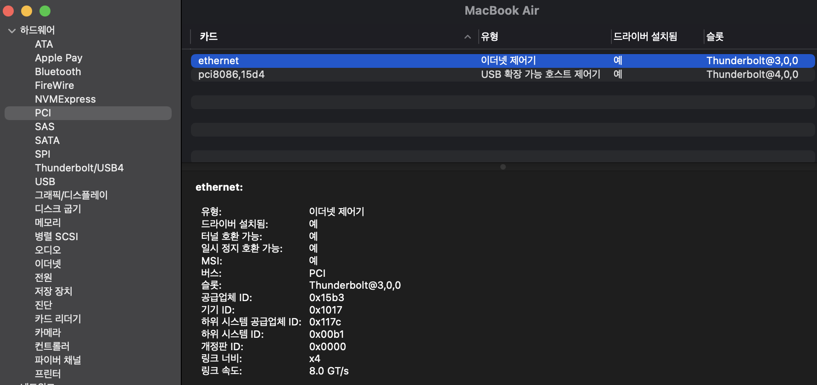Screen dimensions: 817x385
Task: Open 오디오 sidebar item
Action: point(48,250)
